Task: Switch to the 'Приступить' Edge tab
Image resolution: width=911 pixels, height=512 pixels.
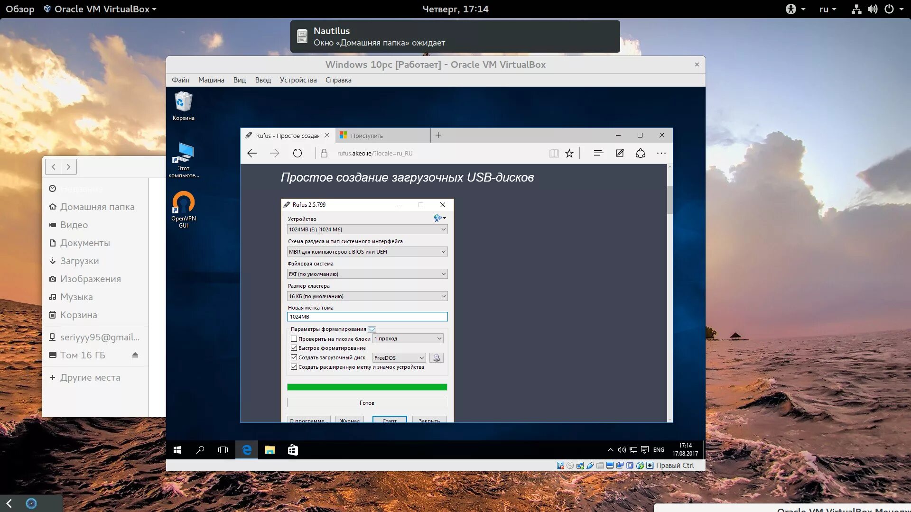Action: tap(383, 136)
